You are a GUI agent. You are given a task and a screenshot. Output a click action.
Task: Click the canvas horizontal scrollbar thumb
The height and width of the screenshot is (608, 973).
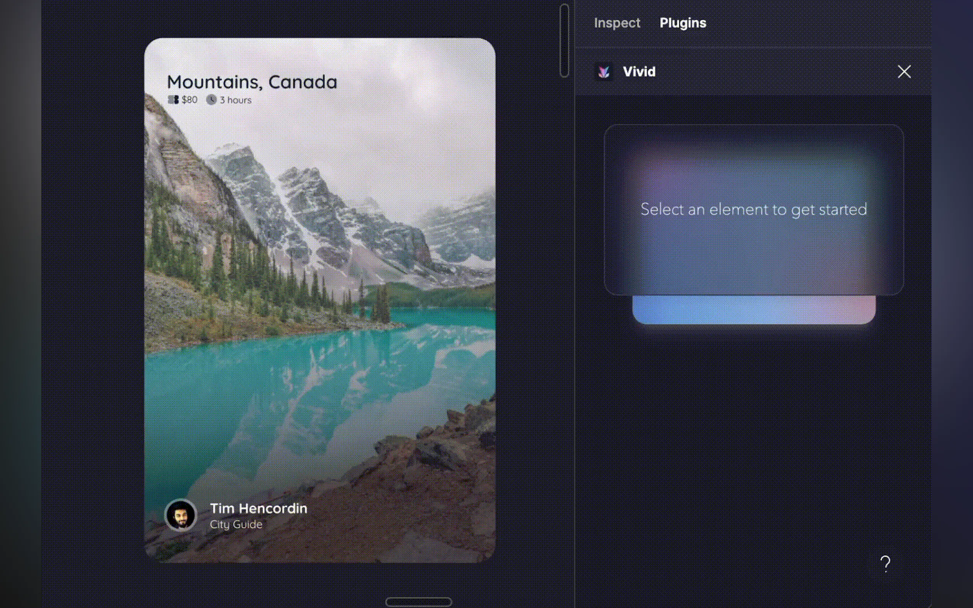pyautogui.click(x=418, y=602)
